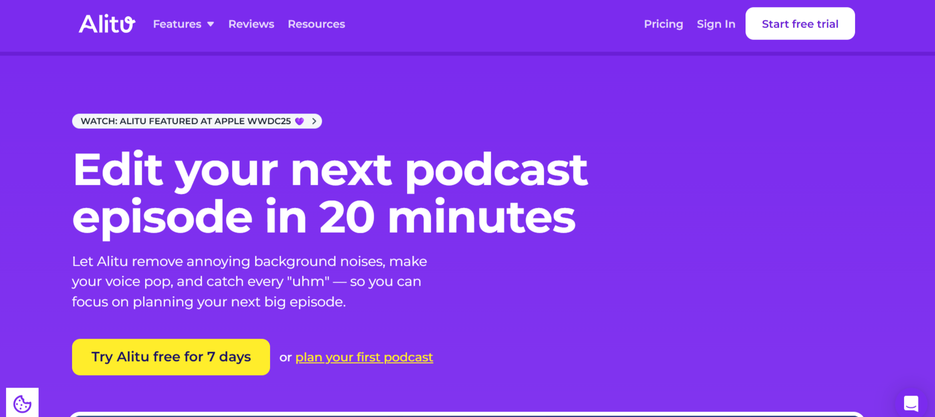Click the chevron arrow in WWDC25 banner

tap(314, 121)
